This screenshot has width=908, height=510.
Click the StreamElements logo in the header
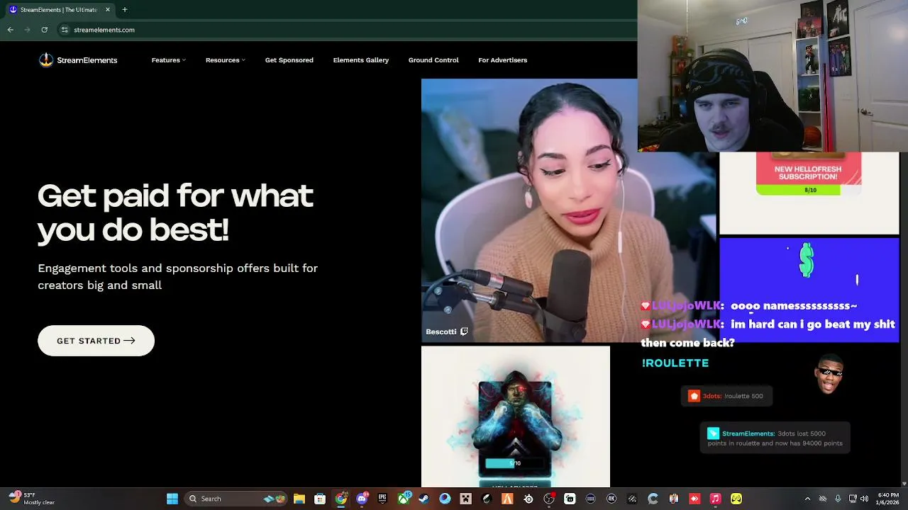point(77,60)
